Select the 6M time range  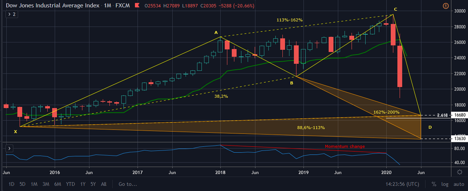pyautogui.click(x=58, y=184)
